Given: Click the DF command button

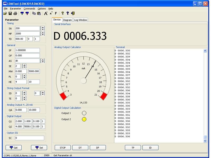Looking at the screenshot, I should coord(98,148).
